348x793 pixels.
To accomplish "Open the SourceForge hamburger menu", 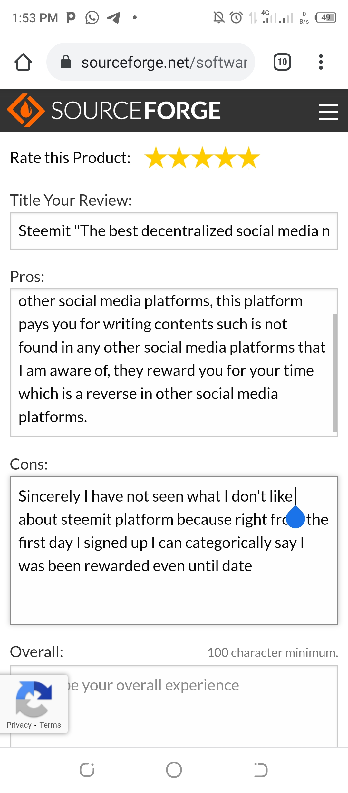I will 328,112.
